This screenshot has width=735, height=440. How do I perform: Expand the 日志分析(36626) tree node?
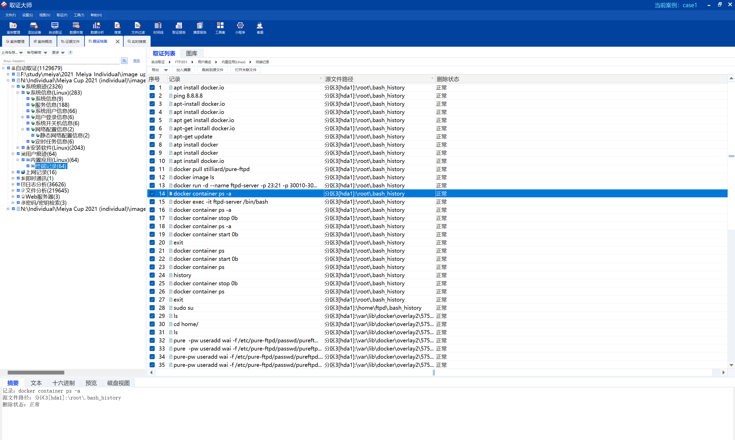tap(13, 184)
